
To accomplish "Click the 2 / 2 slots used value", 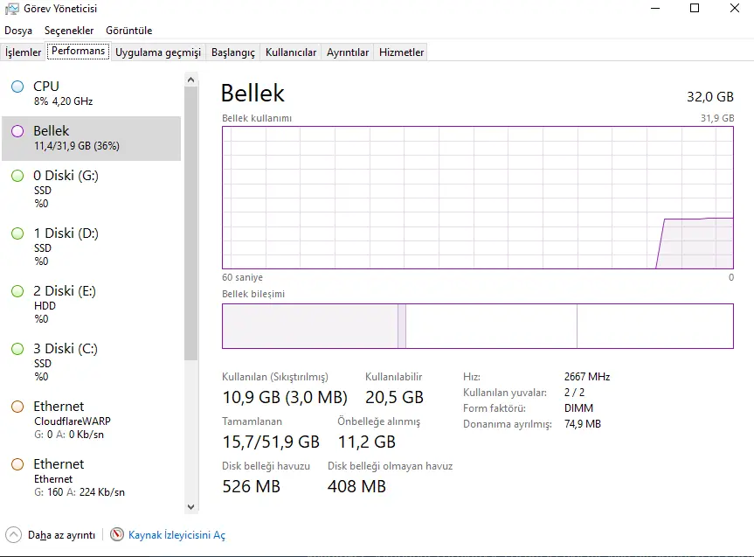I will click(575, 393).
